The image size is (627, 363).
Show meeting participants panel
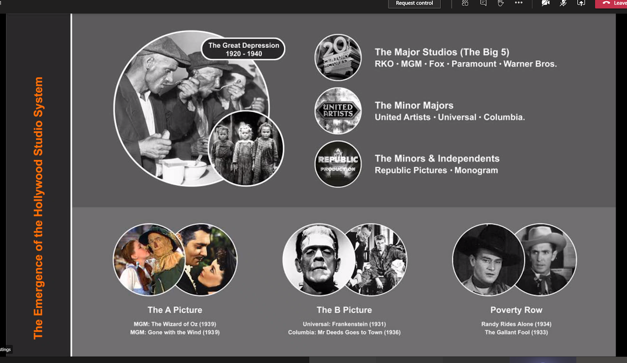[x=465, y=3]
